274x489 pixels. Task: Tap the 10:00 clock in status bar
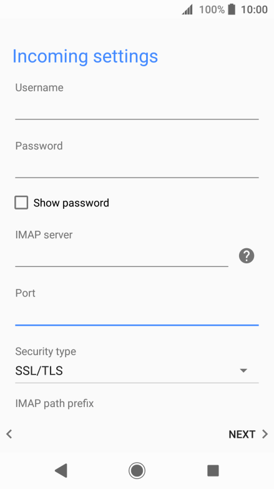pos(254,9)
